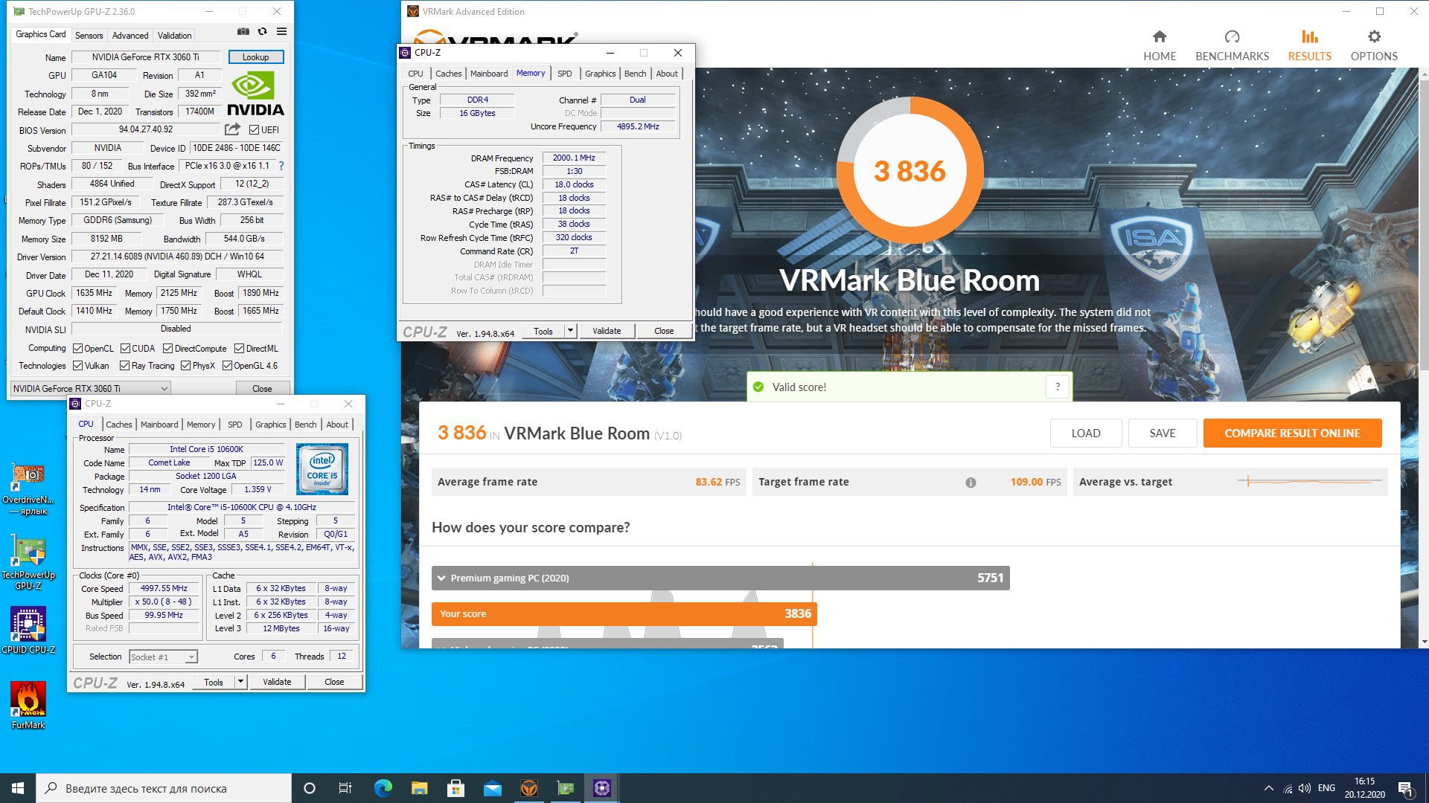The width and height of the screenshot is (1429, 803).
Task: Open OverdriveNTool desktop shortcut
Action: (28, 488)
